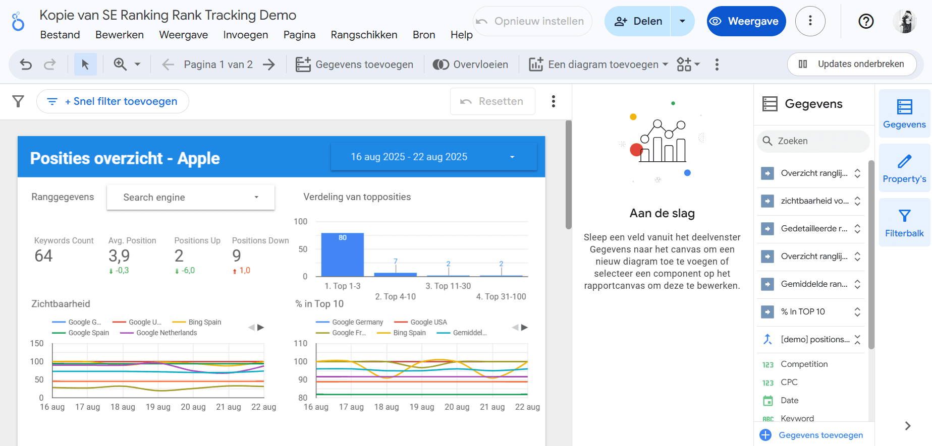Viewport: 932px width, 446px height.
Task: Next legend page arrow in % in Top 10 chart
Action: pos(525,328)
